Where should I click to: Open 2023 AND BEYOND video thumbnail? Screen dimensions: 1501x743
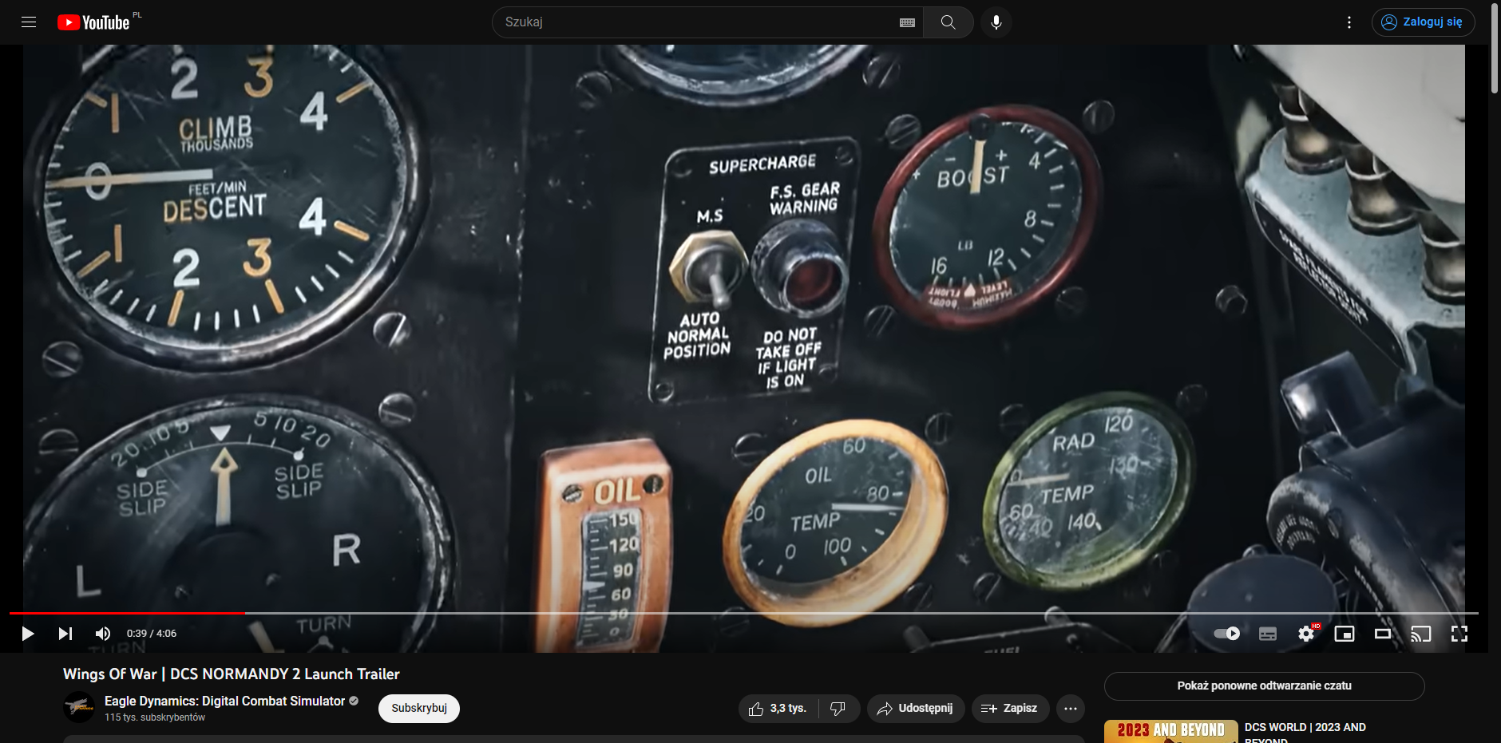point(1171,731)
